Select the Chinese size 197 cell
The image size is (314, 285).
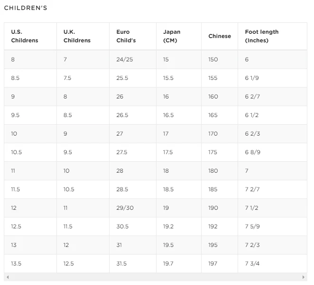tap(213, 264)
